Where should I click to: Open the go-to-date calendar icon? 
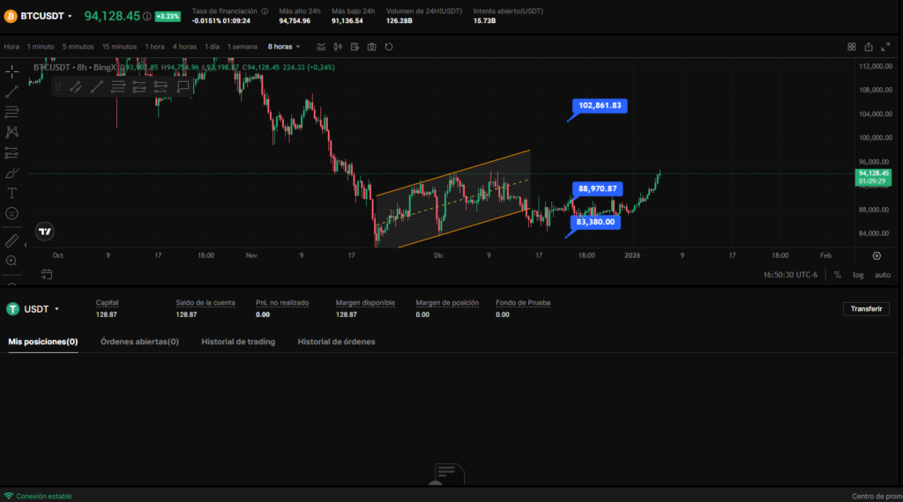click(47, 275)
